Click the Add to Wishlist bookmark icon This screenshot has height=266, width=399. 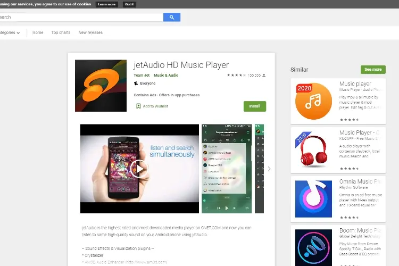click(x=138, y=106)
